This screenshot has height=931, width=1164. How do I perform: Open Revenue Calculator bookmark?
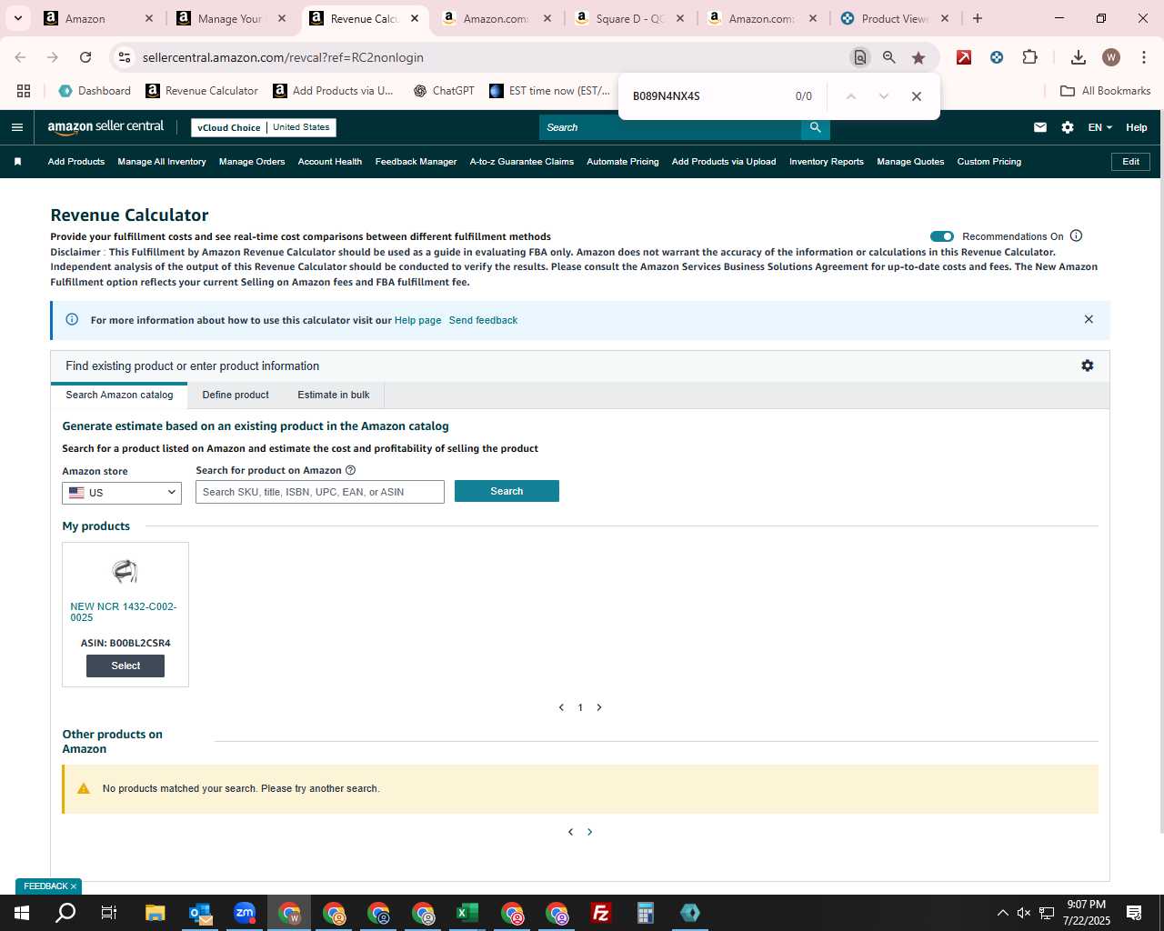click(202, 91)
